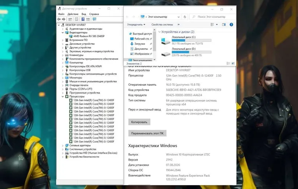
Task: Select the DESKTOP-VVVRI87 root node in Device Manager
Action: pyautogui.click(x=76, y=25)
